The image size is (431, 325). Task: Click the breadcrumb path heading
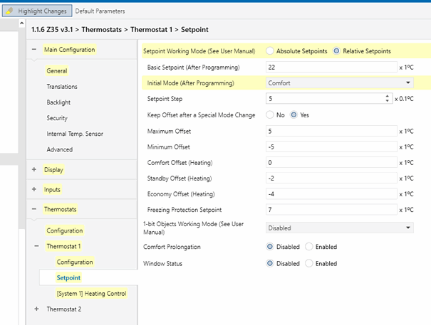click(x=120, y=29)
